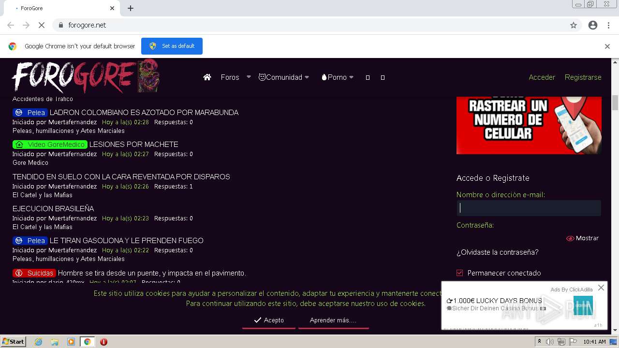Click the Pelea tag on LADRON COLOMBIANO thread
619x348 pixels.
tap(30, 113)
